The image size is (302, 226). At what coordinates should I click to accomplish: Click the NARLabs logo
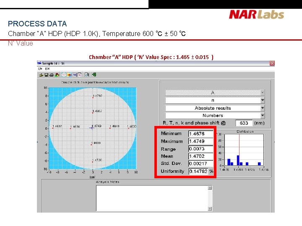[256, 15]
